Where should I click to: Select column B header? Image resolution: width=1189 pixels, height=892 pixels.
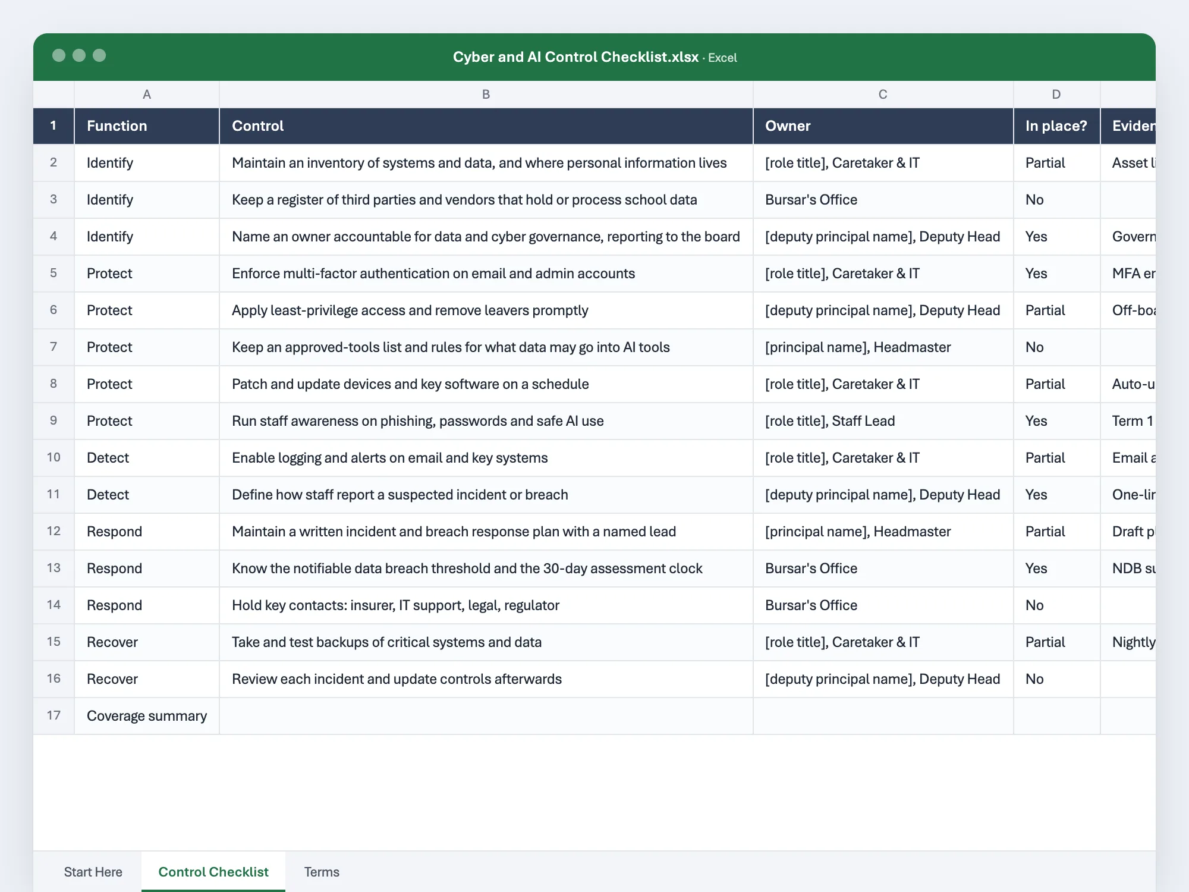[x=486, y=94]
